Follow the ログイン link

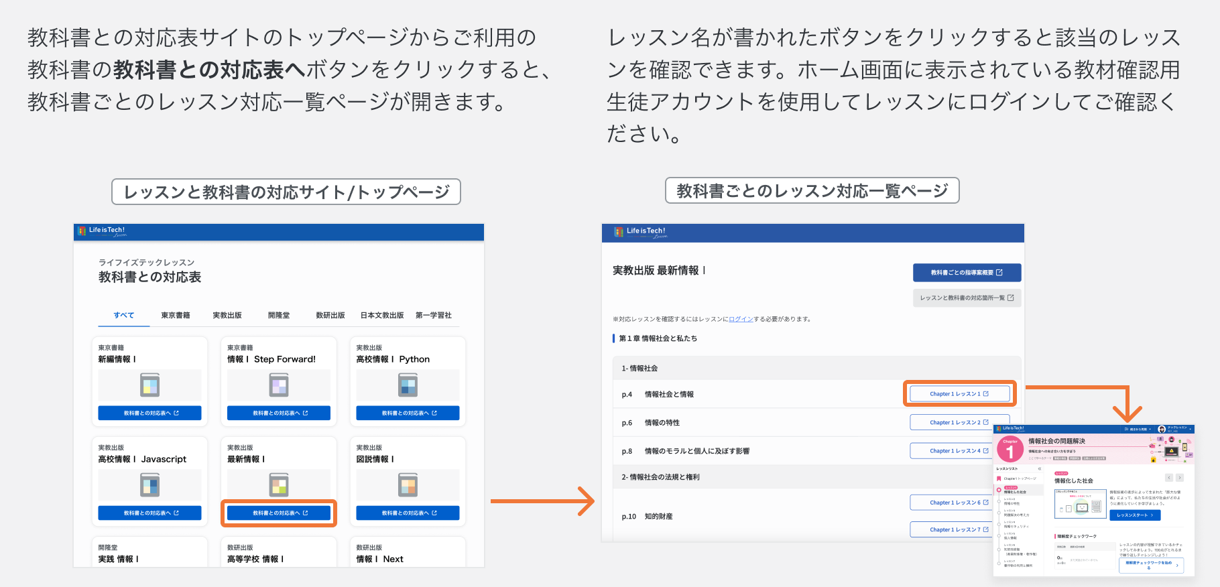tap(741, 319)
